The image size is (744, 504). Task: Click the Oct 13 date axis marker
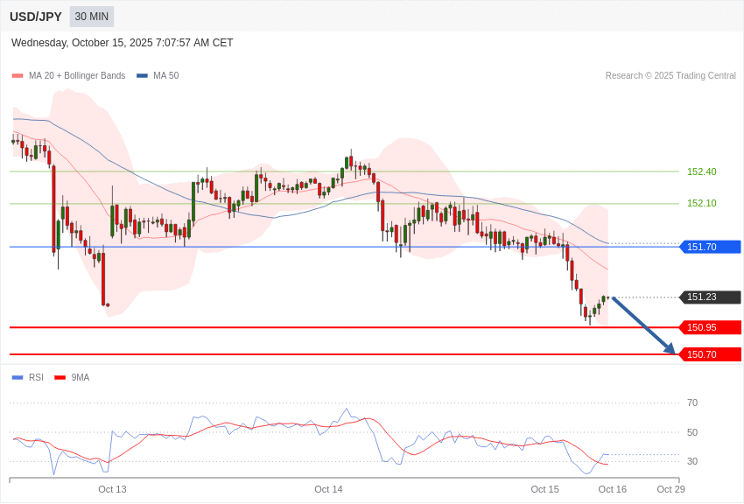[112, 489]
